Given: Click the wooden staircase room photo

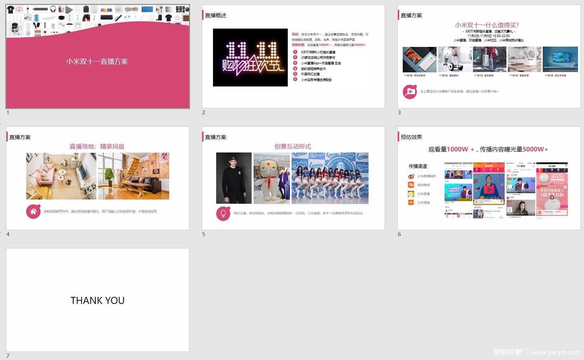Looking at the screenshot, I should [134, 176].
